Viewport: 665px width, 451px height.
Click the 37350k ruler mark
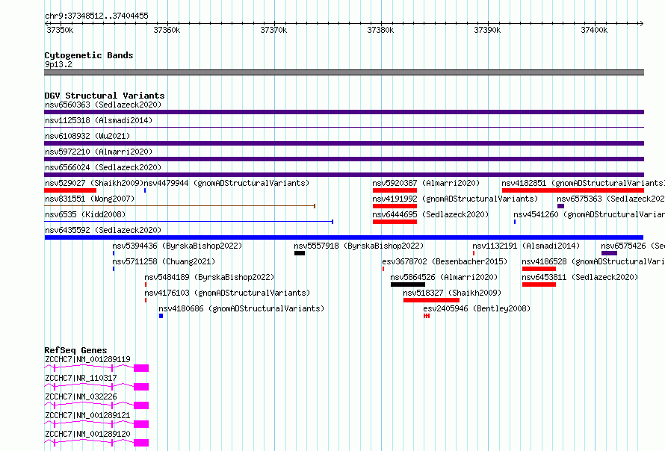coord(60,30)
